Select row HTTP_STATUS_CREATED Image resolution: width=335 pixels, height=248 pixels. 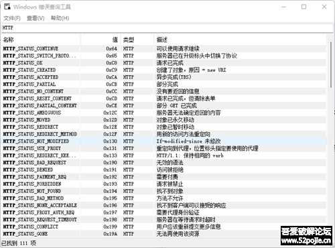tap(164, 70)
